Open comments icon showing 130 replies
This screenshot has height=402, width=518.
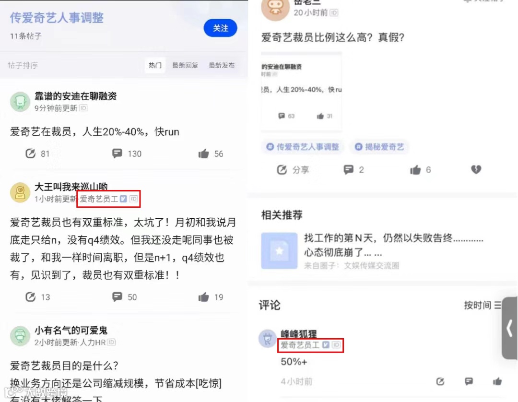117,154
